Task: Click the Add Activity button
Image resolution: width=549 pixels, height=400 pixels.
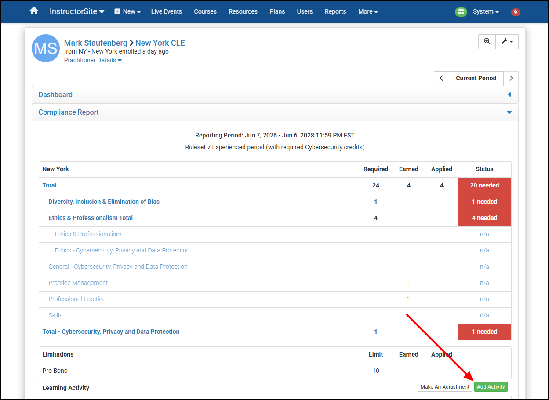Action: tap(491, 387)
